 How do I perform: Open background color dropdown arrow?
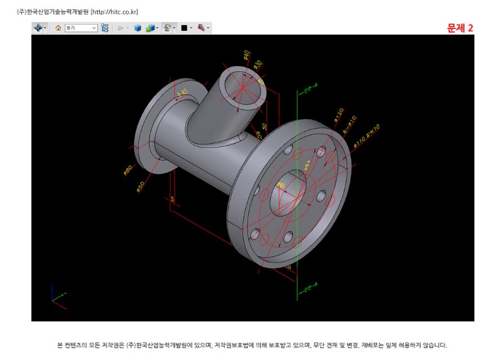click(x=192, y=28)
